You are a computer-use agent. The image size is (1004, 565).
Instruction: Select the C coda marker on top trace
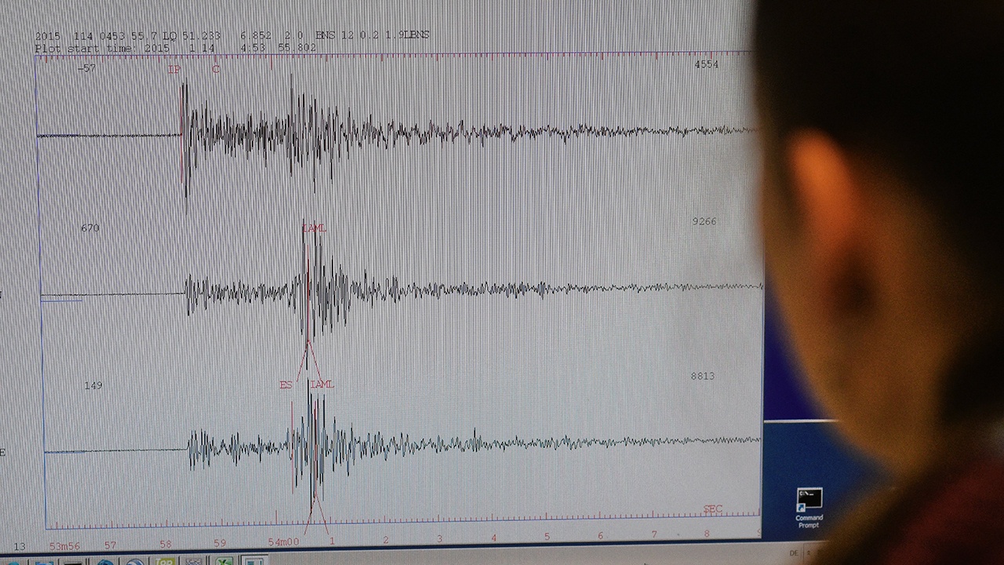point(216,69)
